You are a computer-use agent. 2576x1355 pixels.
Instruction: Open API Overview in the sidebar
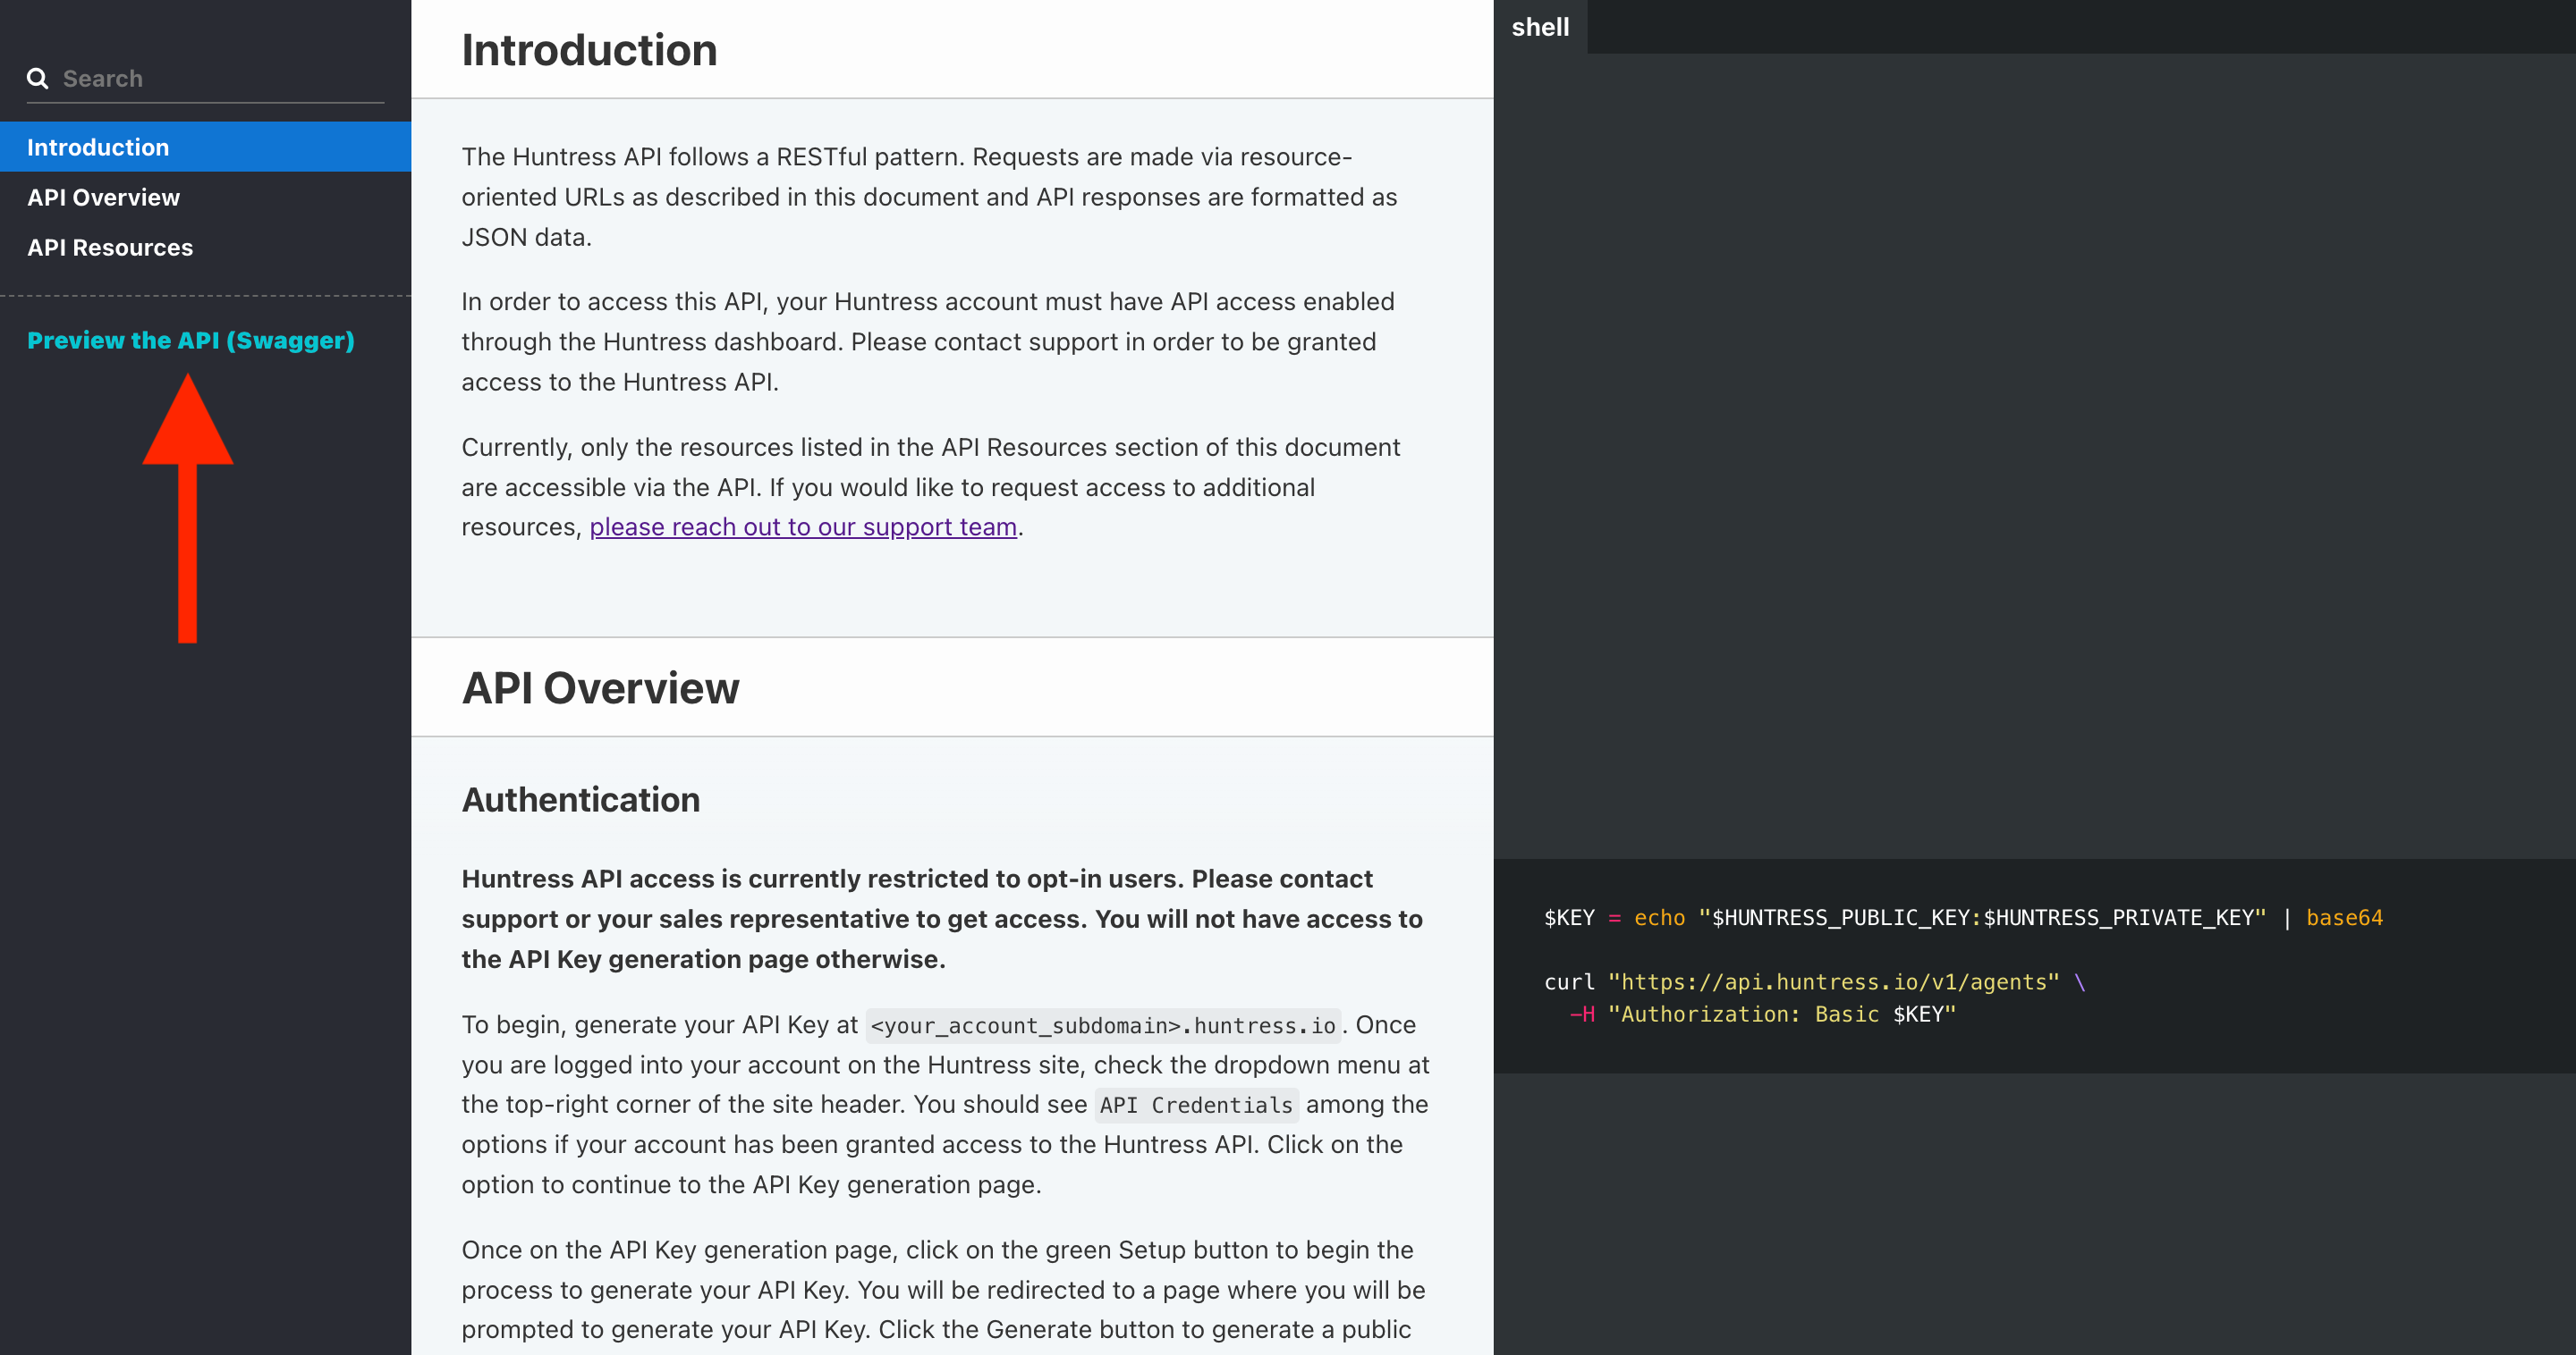point(205,197)
